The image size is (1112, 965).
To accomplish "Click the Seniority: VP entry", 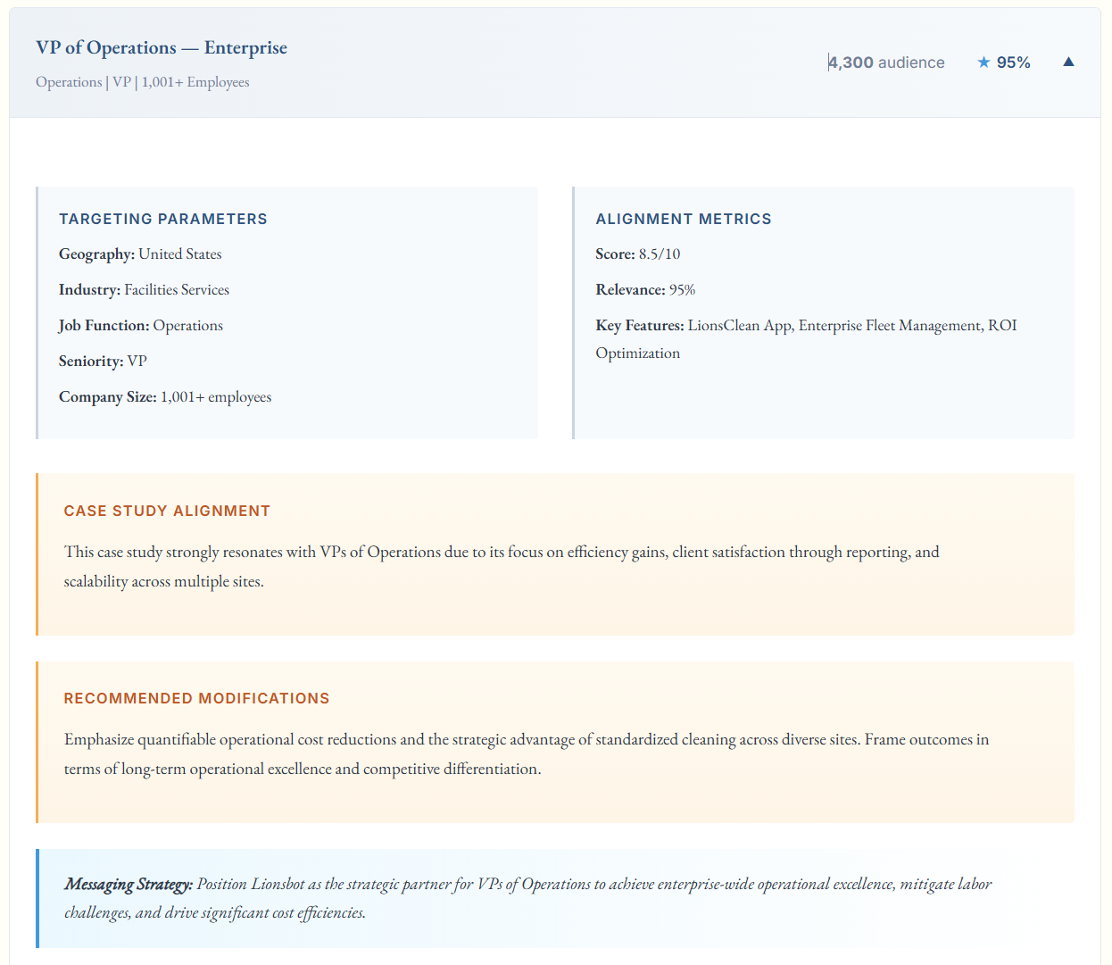I will pyautogui.click(x=103, y=362).
